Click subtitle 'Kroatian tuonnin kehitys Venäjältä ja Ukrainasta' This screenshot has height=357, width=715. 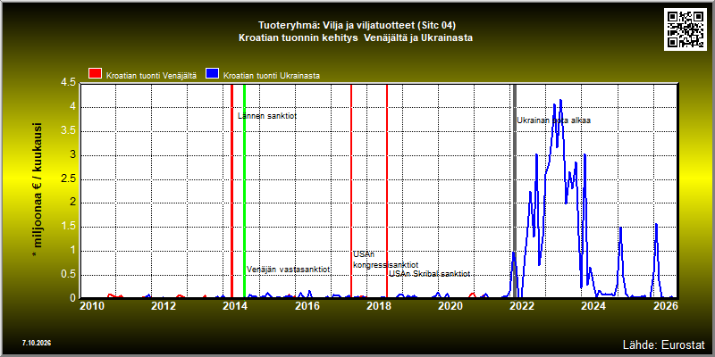[x=356, y=37]
